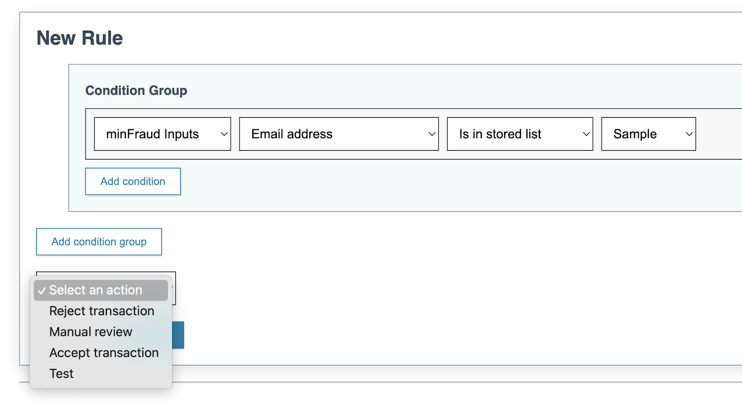This screenshot has width=742, height=407.
Task: Click the New Rule heading
Action: pyautogui.click(x=80, y=38)
